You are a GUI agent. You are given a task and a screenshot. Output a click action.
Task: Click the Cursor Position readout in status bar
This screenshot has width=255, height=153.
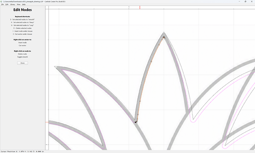22,152
